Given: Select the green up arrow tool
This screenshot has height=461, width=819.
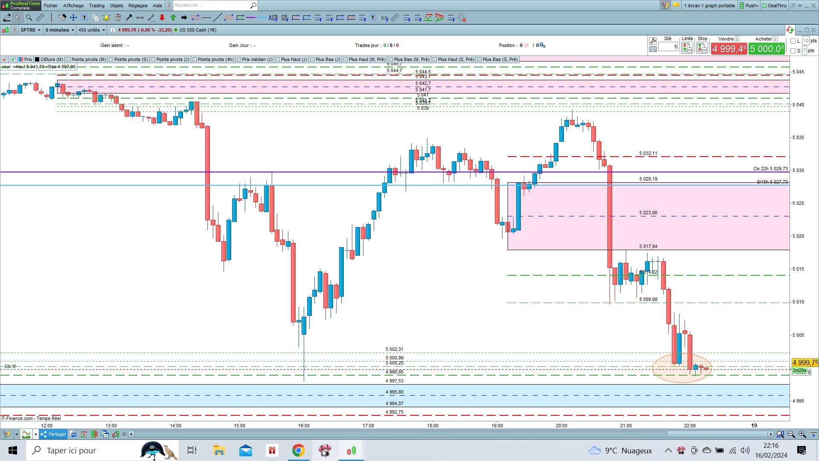Looking at the screenshot, I should point(173,18).
